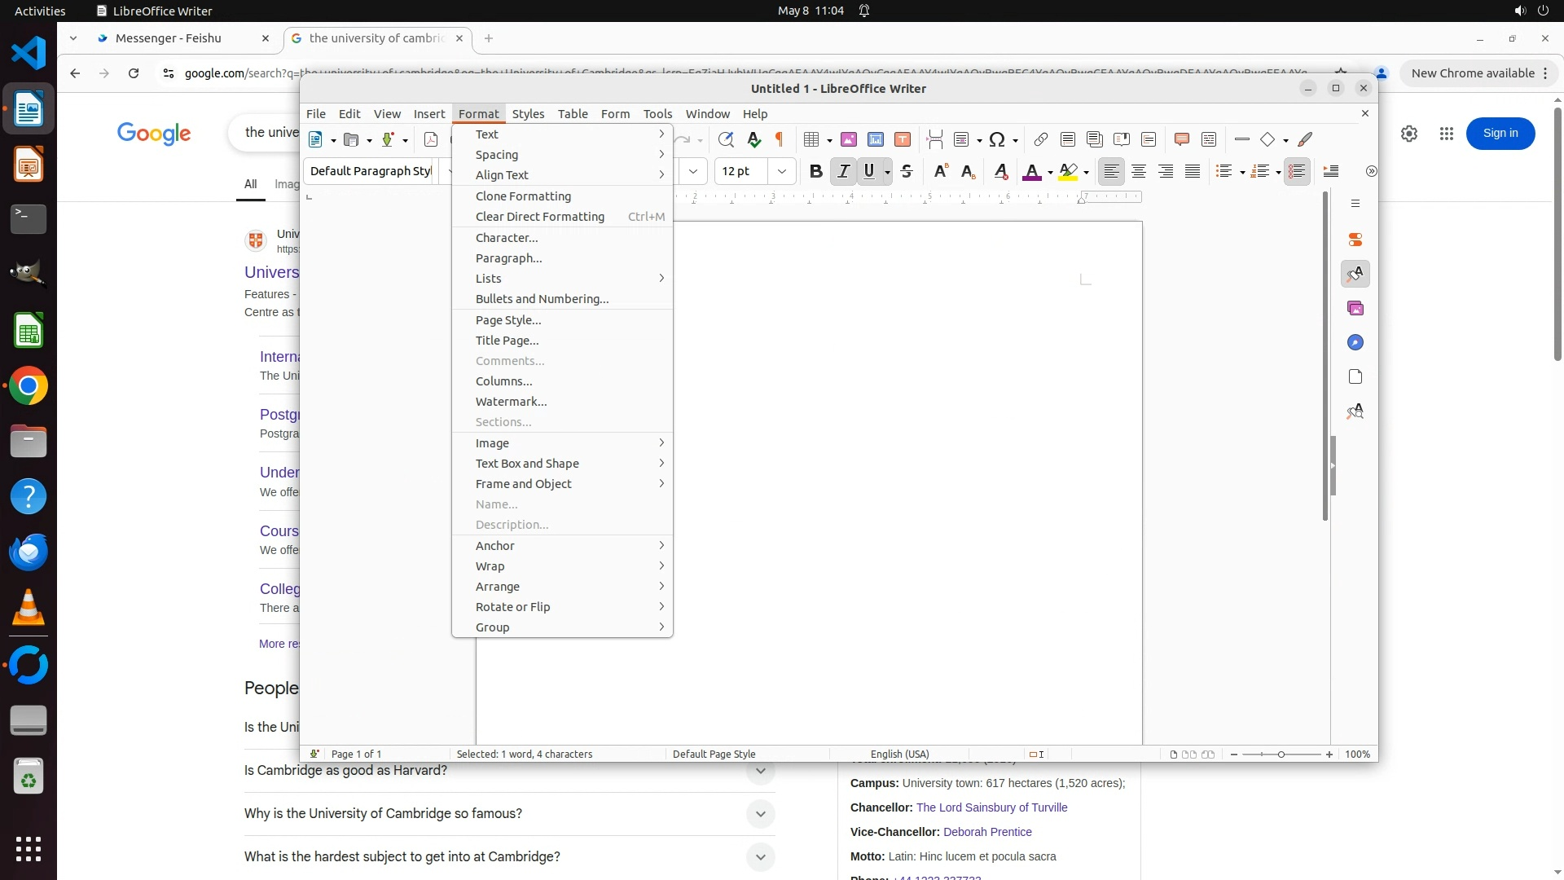Select Character... from Format menu
The width and height of the screenshot is (1564, 880).
pos(507,238)
